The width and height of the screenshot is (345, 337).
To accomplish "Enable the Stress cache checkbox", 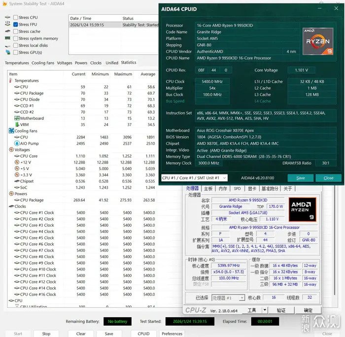I will (x=16, y=32).
